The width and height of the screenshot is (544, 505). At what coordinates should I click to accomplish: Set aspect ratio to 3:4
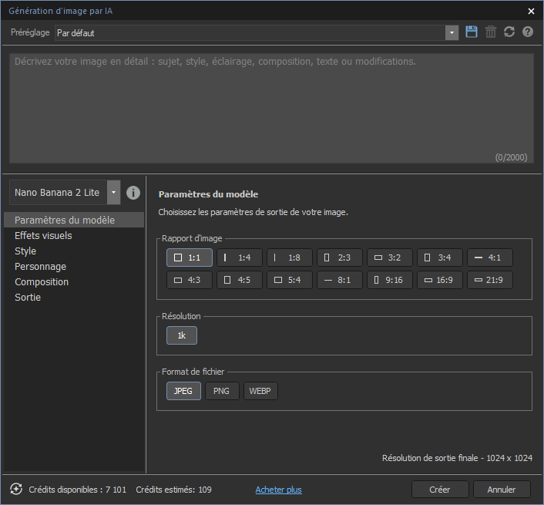pos(439,258)
